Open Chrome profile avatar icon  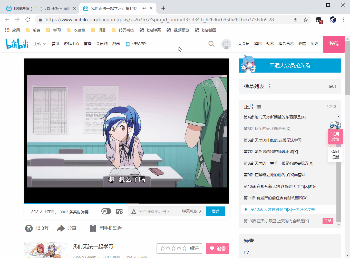[333, 20]
